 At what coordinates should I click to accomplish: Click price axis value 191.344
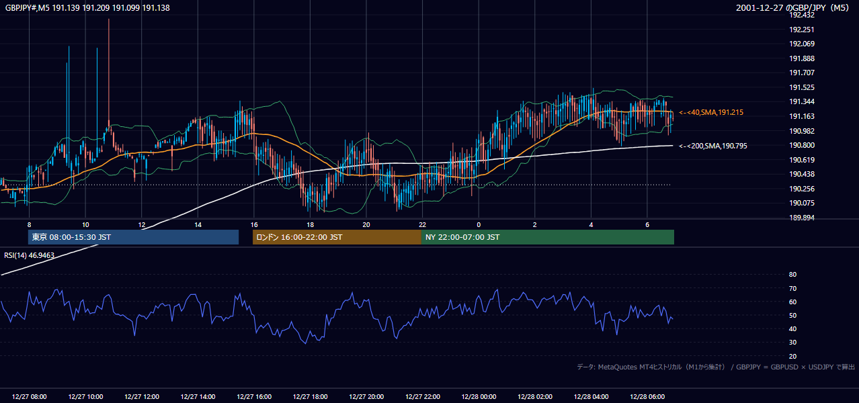(802, 101)
